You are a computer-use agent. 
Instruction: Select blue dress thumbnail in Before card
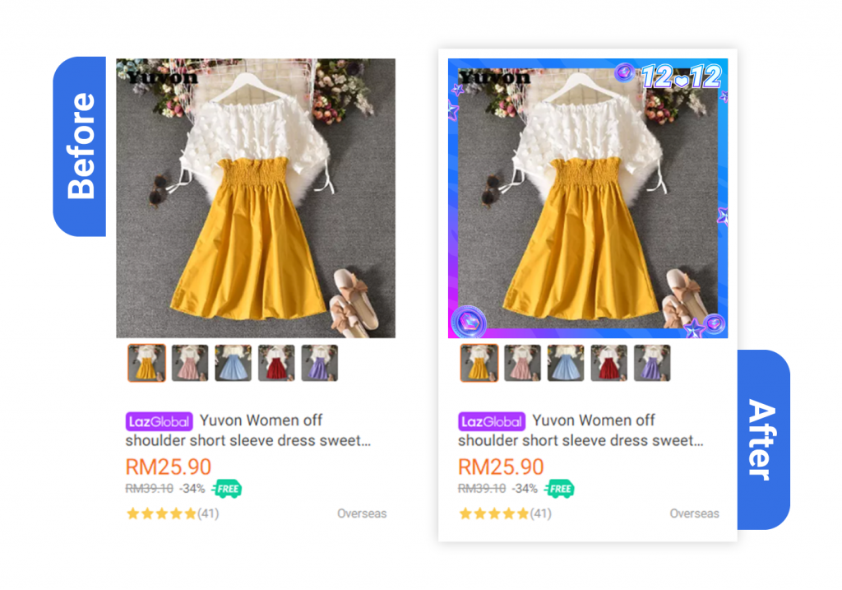click(233, 363)
